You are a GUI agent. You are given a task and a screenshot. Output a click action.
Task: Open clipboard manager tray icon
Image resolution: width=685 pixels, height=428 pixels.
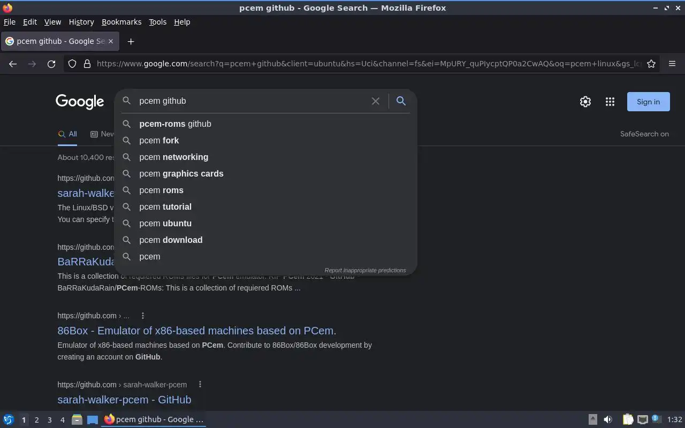pyautogui.click(x=628, y=419)
